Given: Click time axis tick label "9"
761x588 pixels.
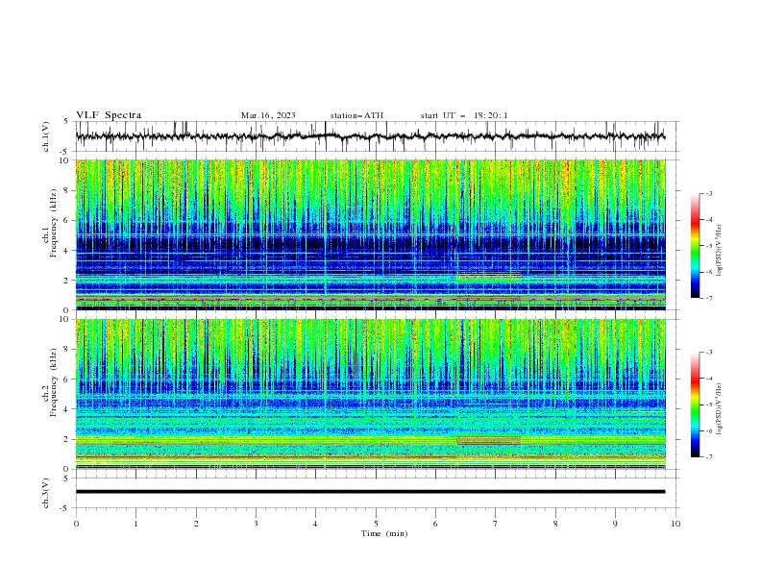Looking at the screenshot, I should coord(615,524).
